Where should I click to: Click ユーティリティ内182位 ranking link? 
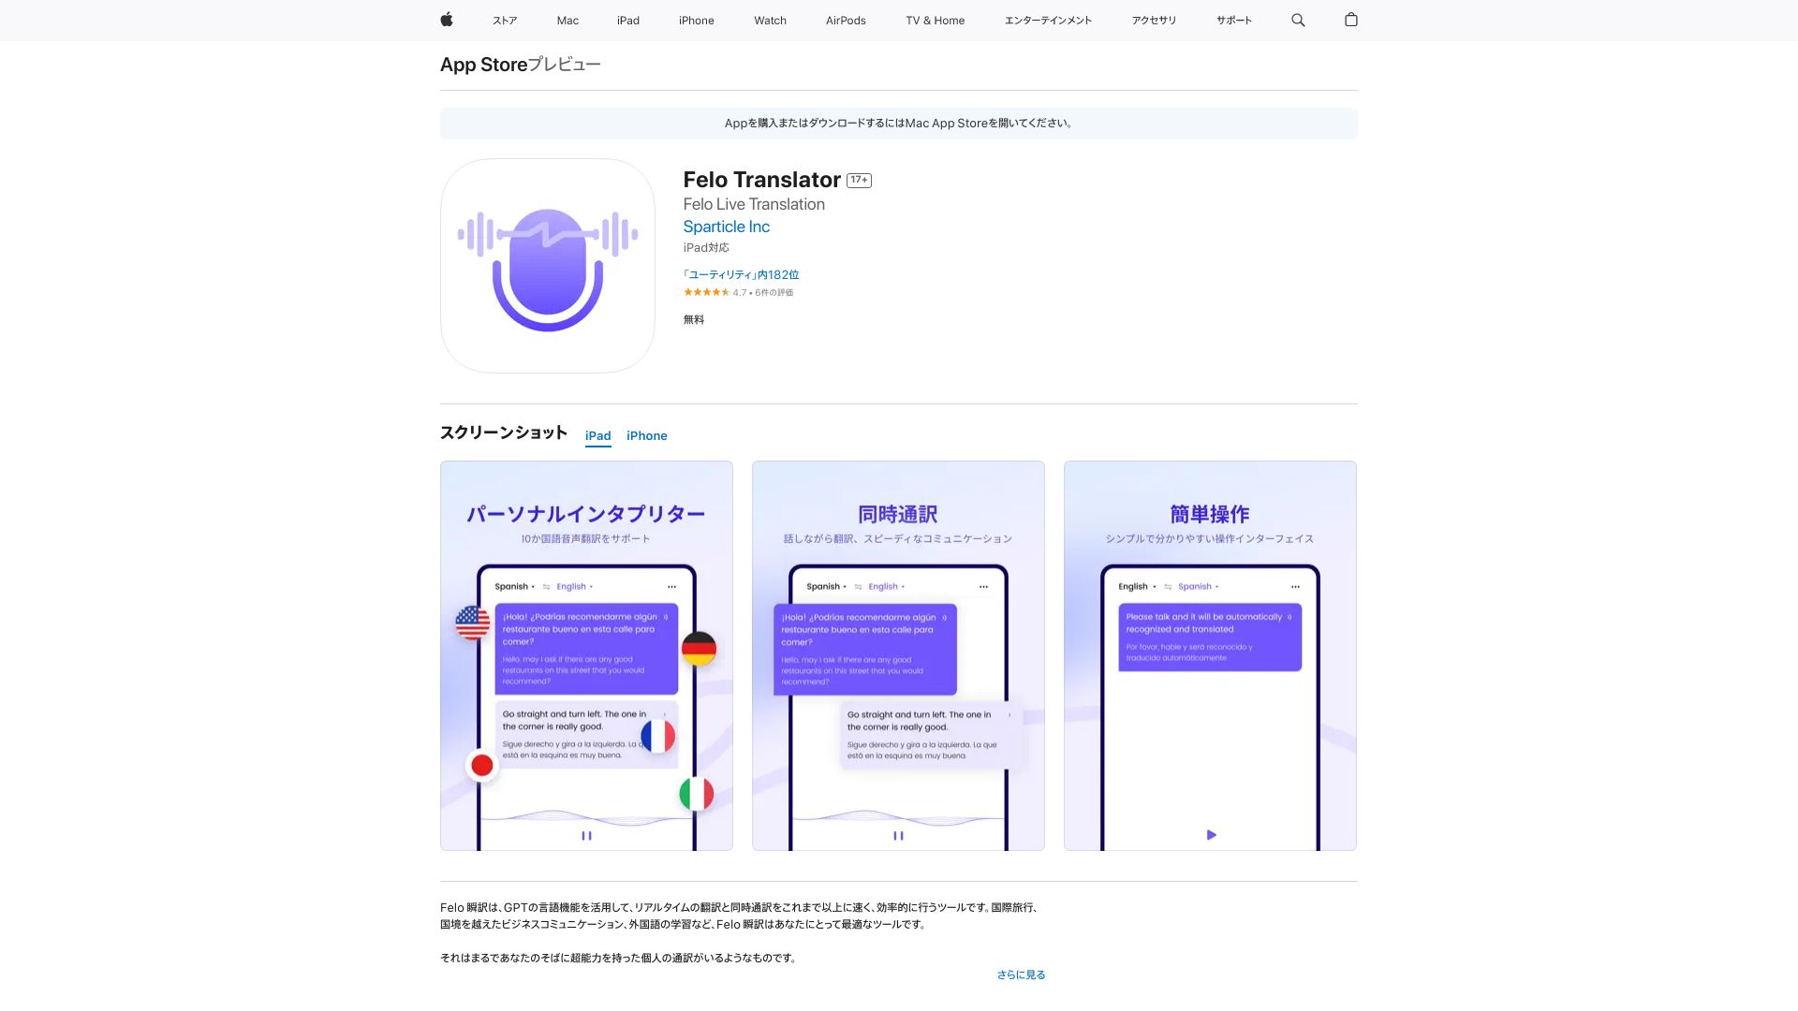tap(741, 274)
